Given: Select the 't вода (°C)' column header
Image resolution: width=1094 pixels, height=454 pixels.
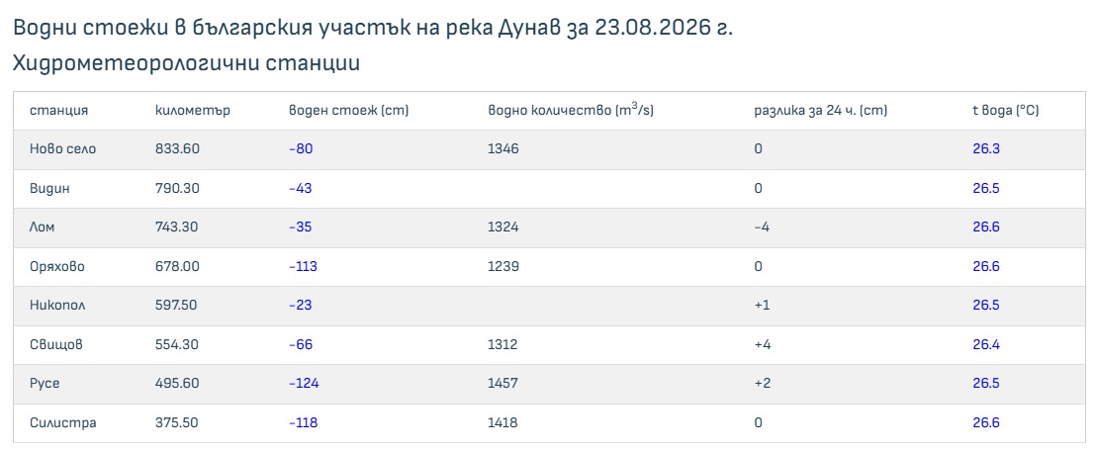Looking at the screenshot, I should point(1006,110).
